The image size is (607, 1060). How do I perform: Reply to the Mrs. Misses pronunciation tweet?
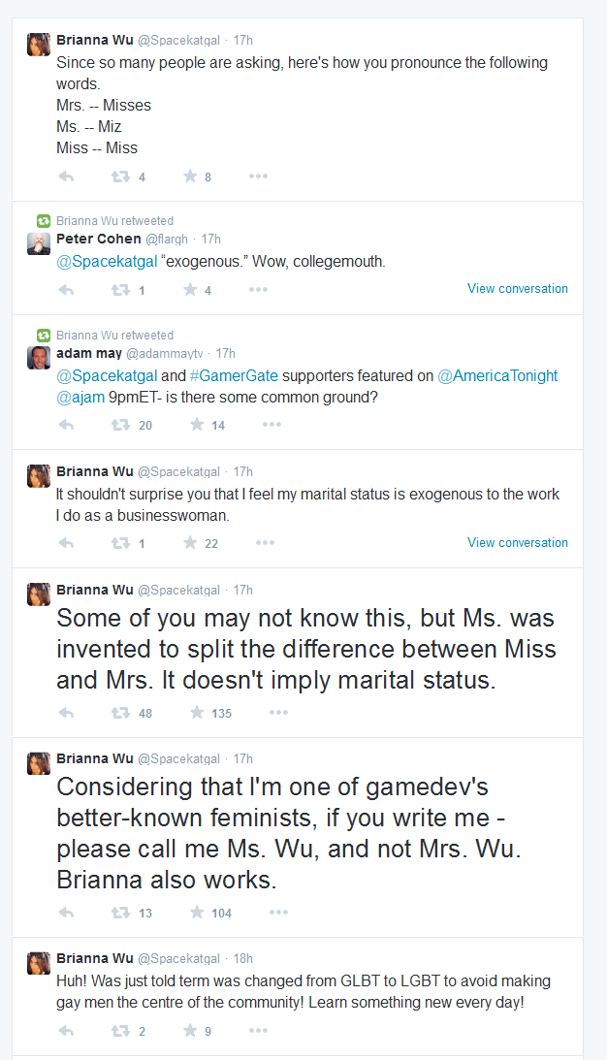click(x=66, y=177)
